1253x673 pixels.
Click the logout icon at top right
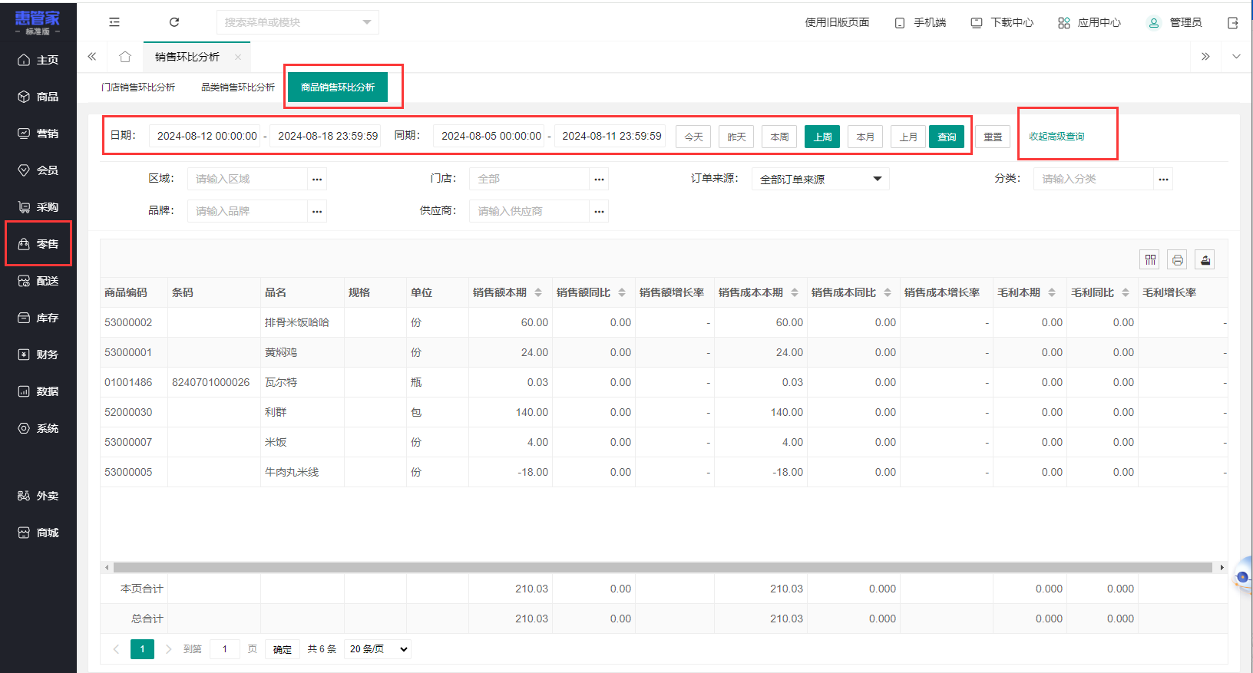point(1233,23)
